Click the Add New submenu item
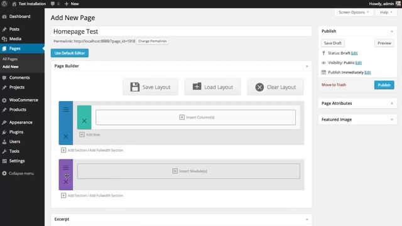 tap(11, 67)
